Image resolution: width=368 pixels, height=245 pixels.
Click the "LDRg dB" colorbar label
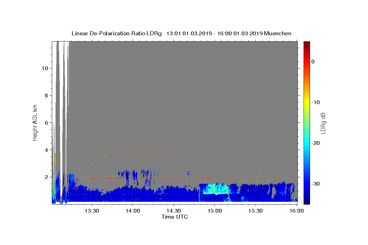(x=323, y=123)
